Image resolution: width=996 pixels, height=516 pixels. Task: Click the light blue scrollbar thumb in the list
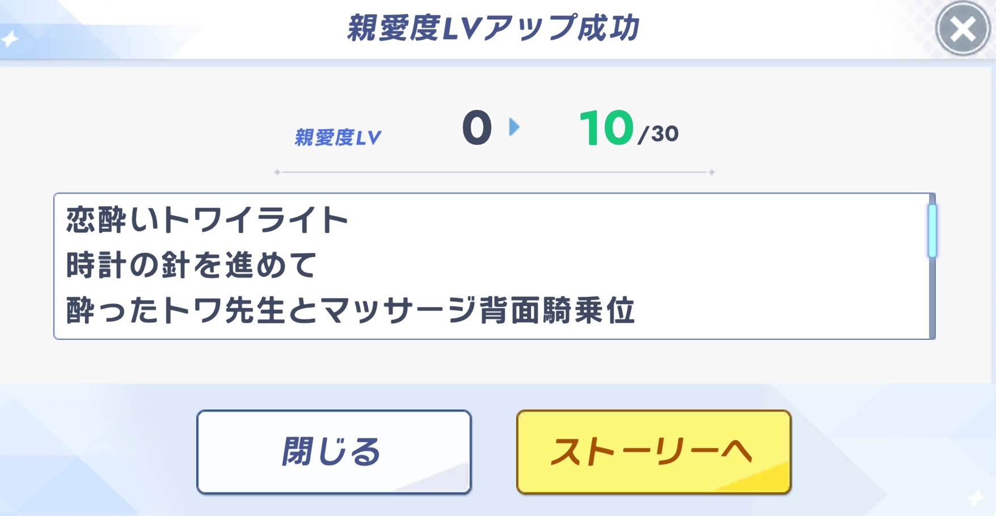(x=932, y=231)
